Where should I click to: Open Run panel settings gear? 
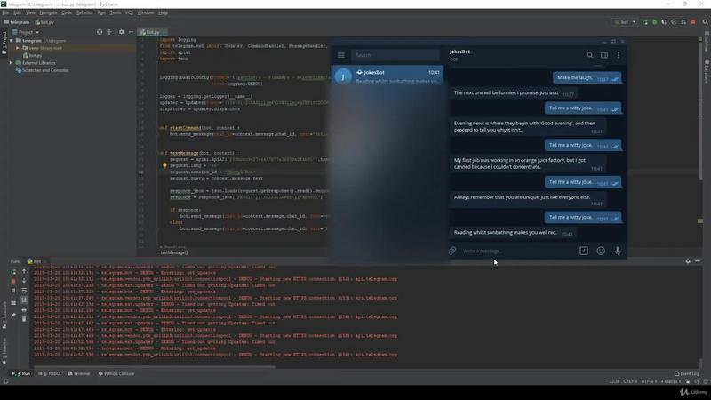click(688, 261)
